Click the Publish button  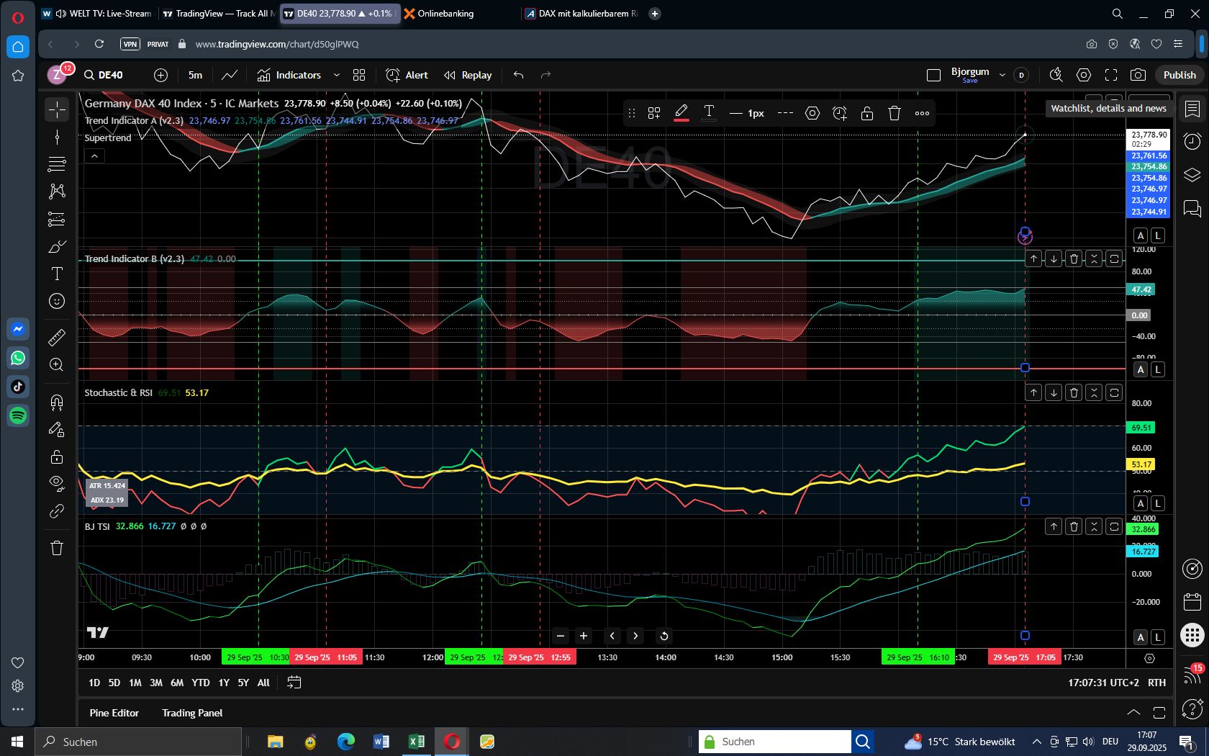pos(1179,75)
